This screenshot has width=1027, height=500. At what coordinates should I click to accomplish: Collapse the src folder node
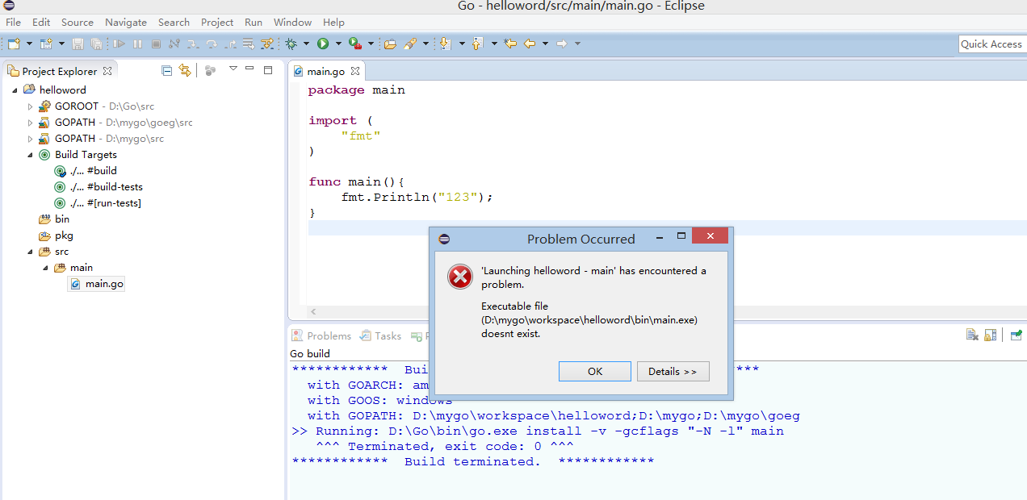[31, 251]
